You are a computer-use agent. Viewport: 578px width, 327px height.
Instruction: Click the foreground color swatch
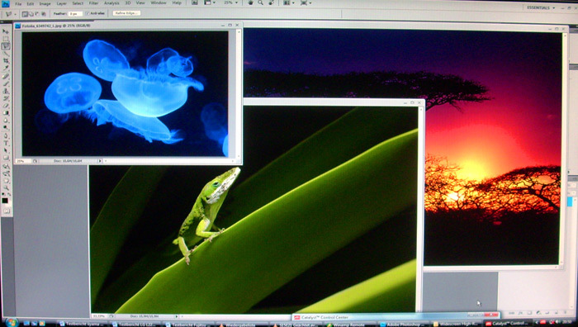[x=4, y=201]
